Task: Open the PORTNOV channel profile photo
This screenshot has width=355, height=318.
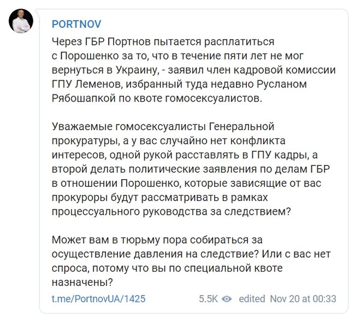Action: (21, 21)
